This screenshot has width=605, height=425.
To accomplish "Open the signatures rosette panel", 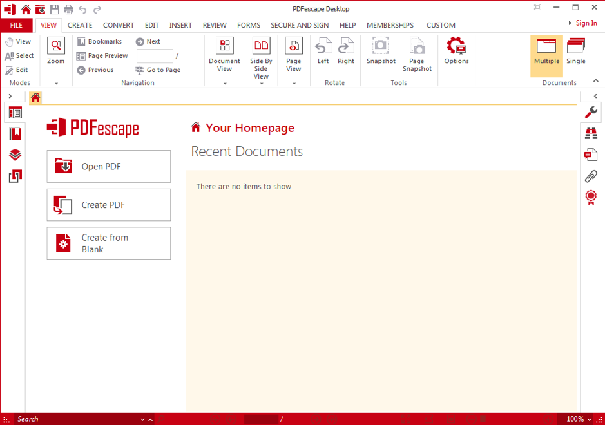I will [591, 198].
